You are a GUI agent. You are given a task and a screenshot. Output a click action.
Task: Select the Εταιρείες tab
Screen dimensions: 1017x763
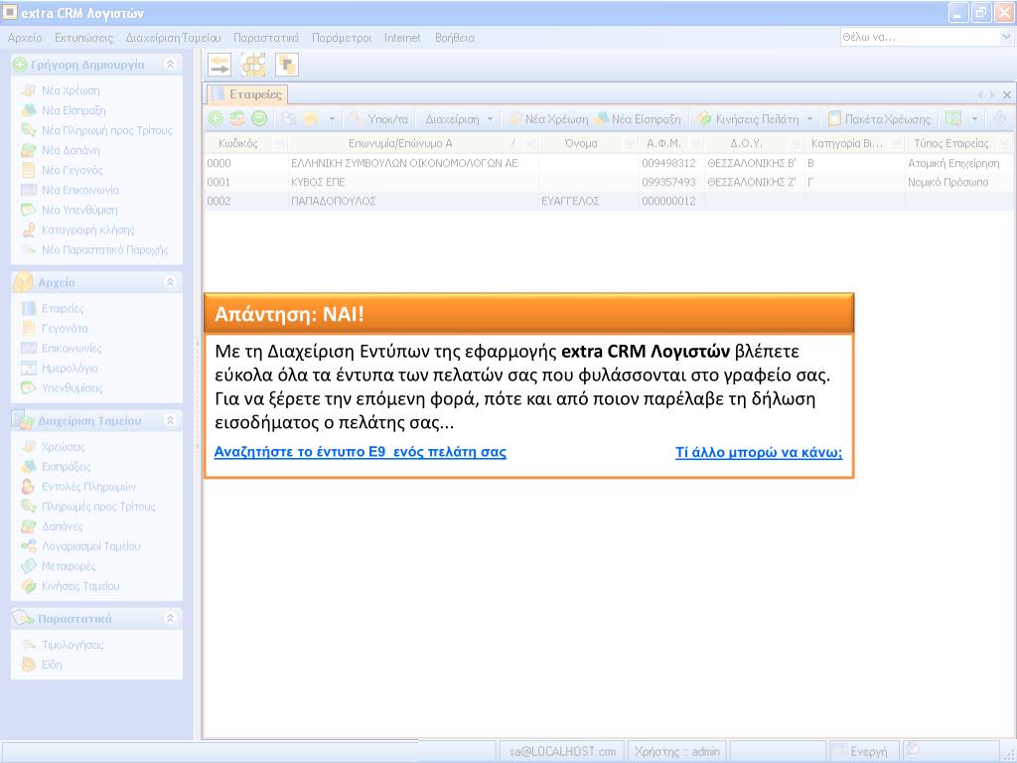[247, 94]
